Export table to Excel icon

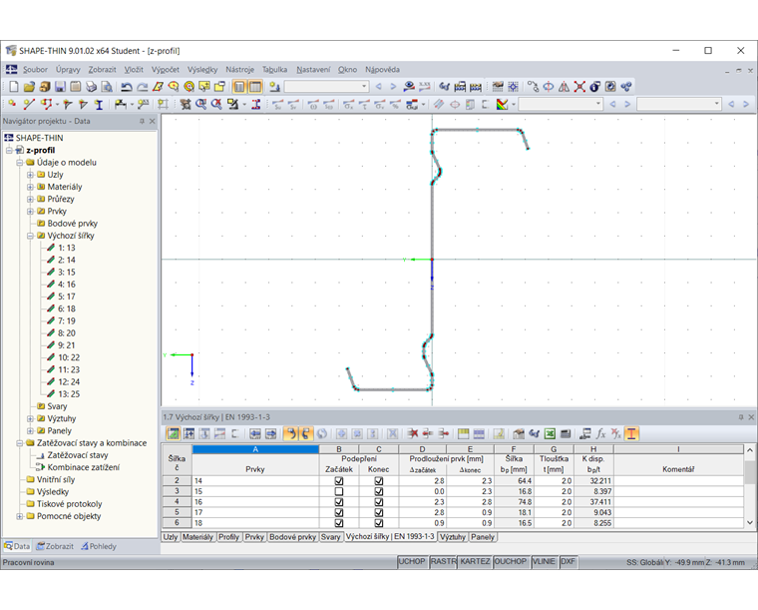(x=550, y=433)
